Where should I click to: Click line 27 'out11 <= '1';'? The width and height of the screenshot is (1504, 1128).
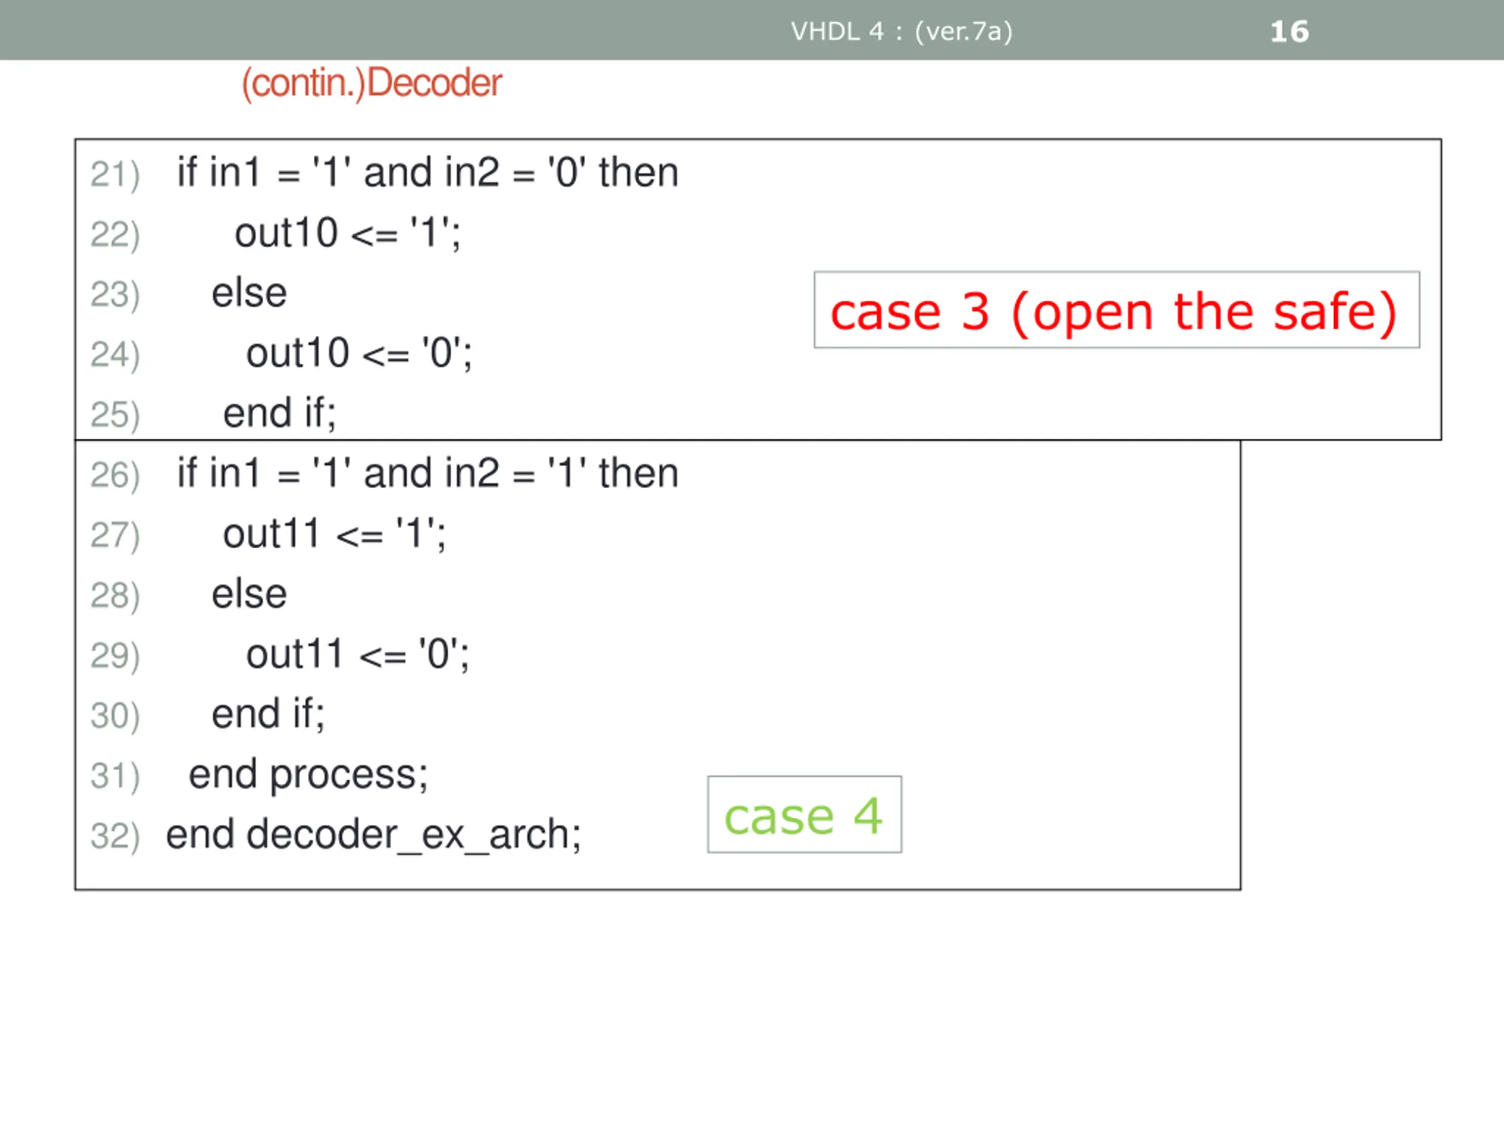(334, 533)
